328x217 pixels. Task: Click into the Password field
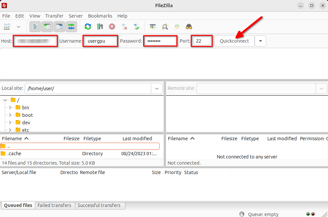pyautogui.click(x=160, y=41)
